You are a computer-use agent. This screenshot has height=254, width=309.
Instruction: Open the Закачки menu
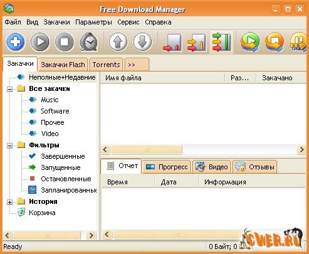point(56,22)
